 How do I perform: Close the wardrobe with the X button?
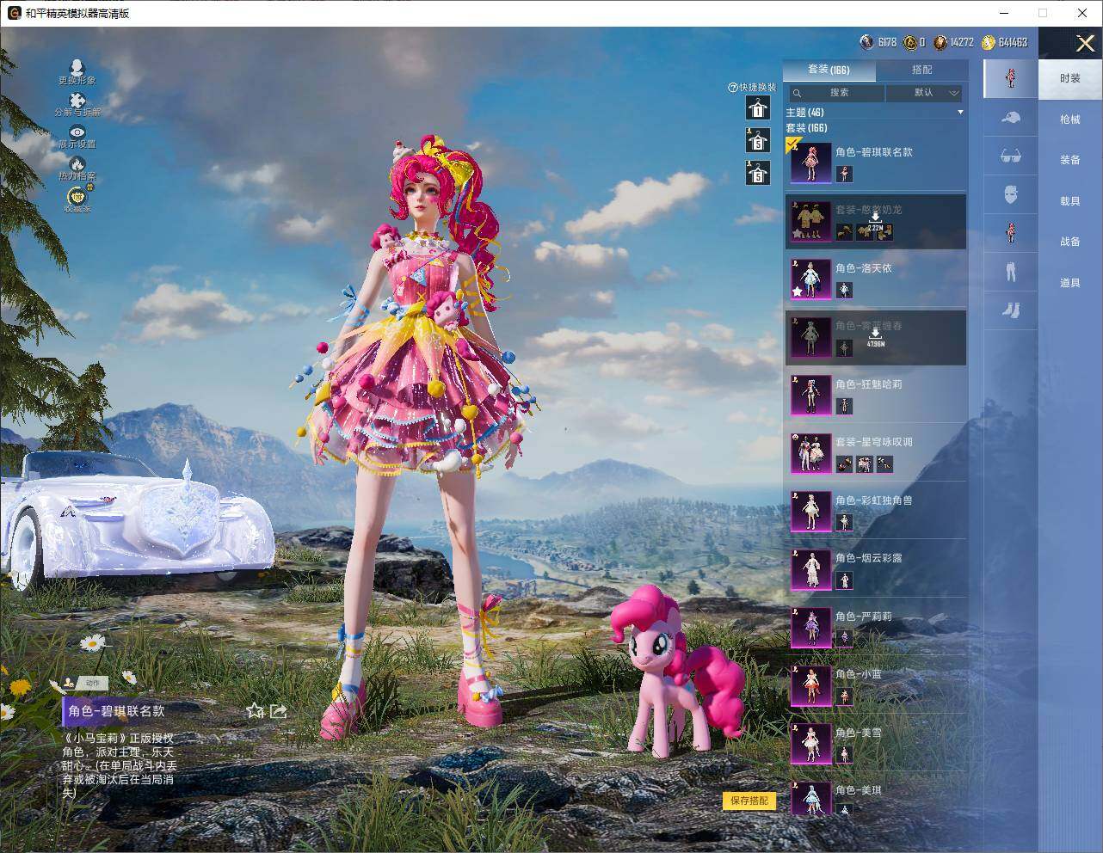click(x=1084, y=42)
